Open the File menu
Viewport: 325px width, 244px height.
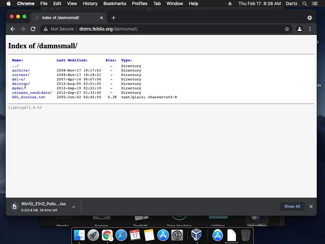(x=44, y=3)
